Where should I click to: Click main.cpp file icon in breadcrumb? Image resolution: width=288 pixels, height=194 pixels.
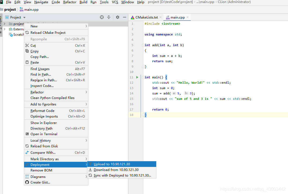click(21, 10)
